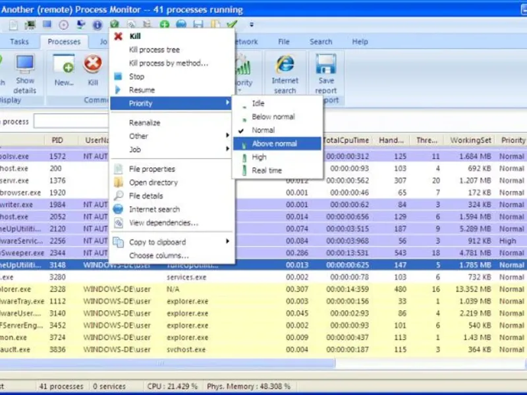Image resolution: width=527 pixels, height=395 pixels.
Task: Click the green plus icon in quick toolbar
Action: pyautogui.click(x=164, y=24)
